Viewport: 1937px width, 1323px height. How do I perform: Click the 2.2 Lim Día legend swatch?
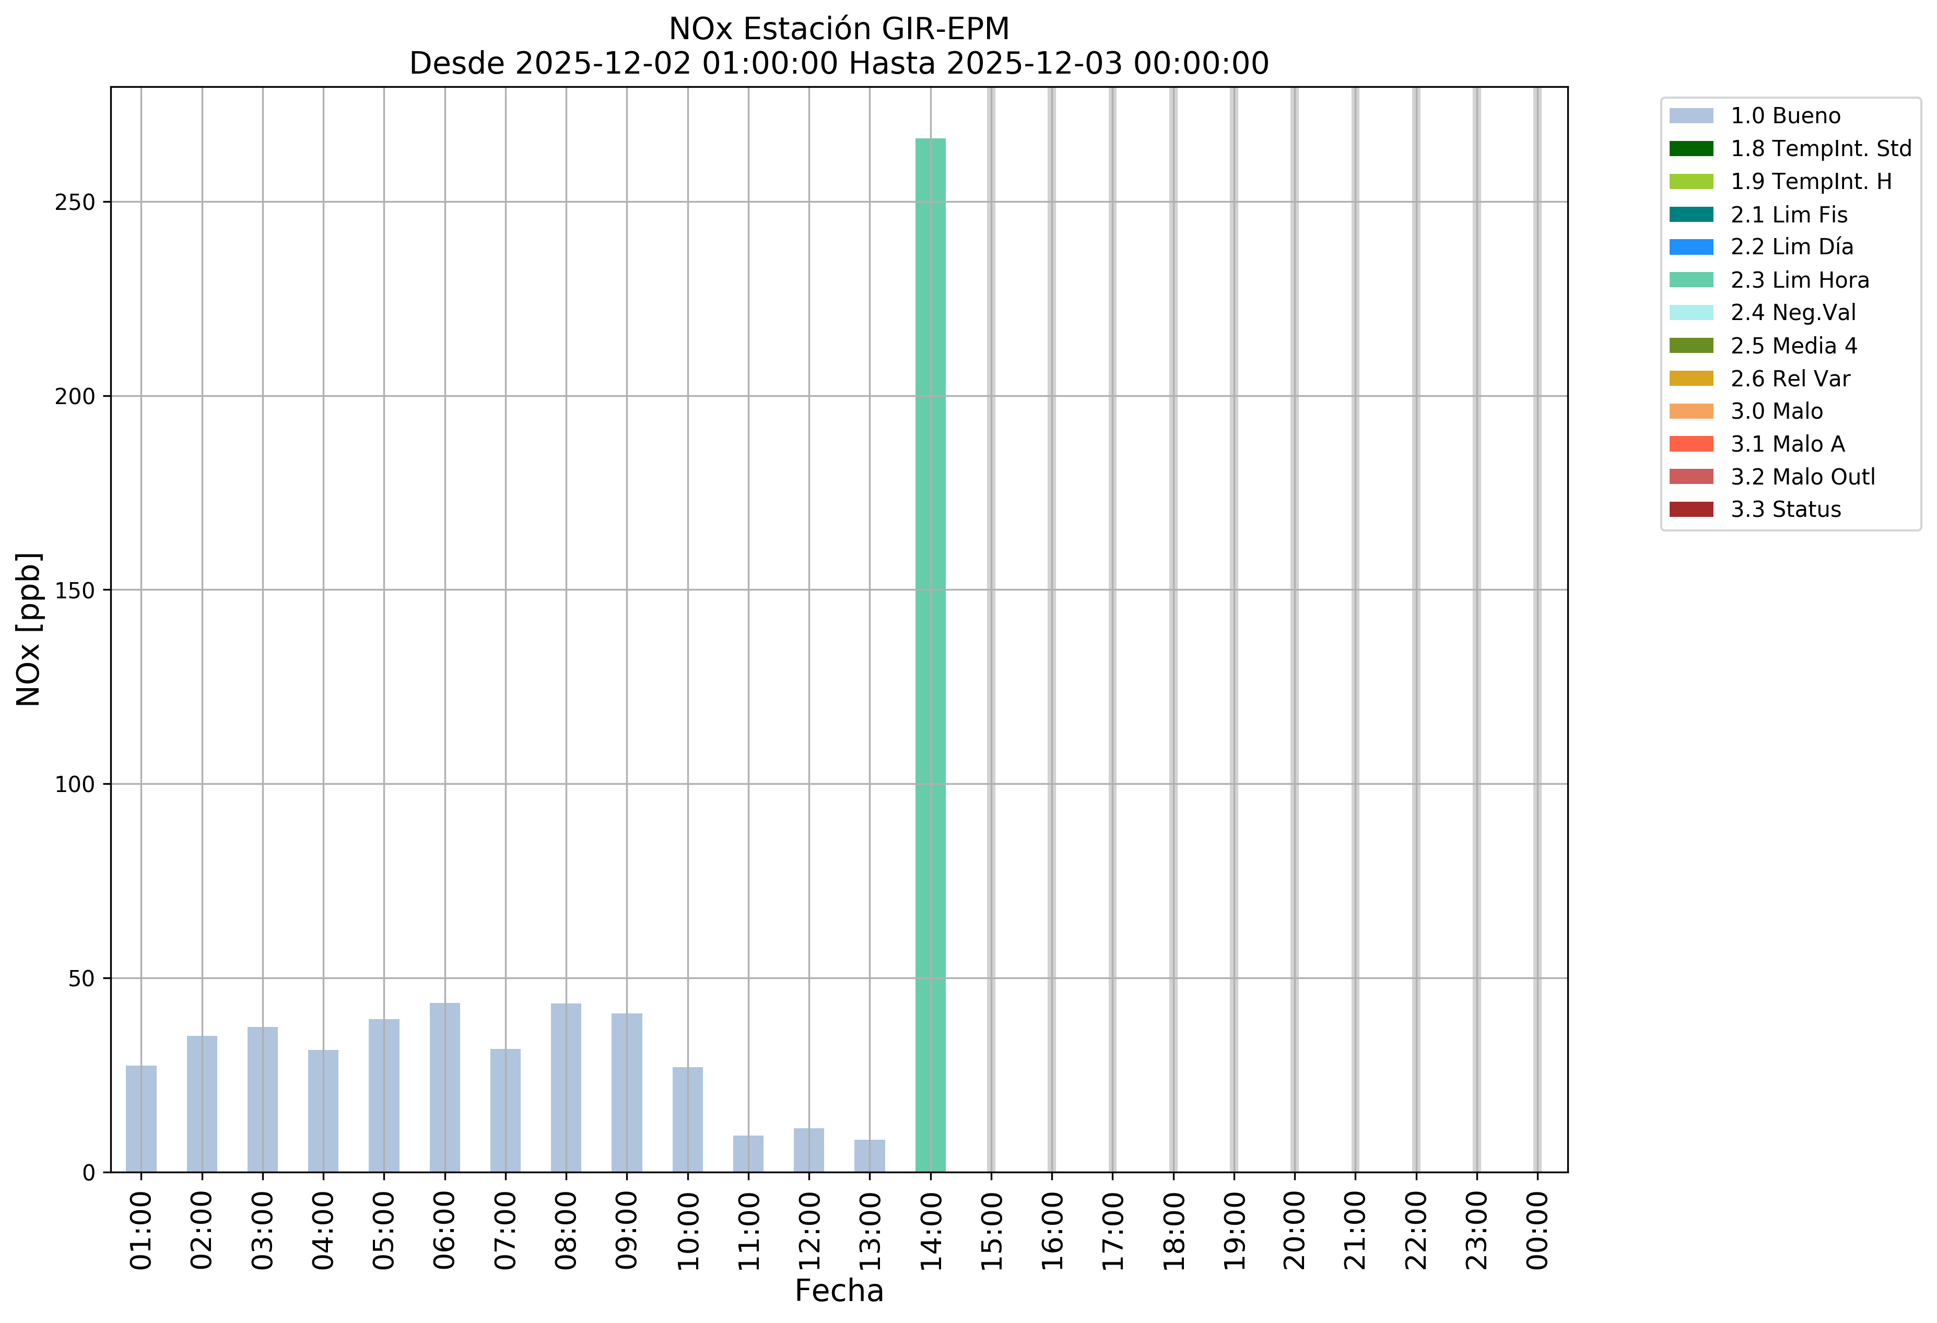tap(1691, 246)
